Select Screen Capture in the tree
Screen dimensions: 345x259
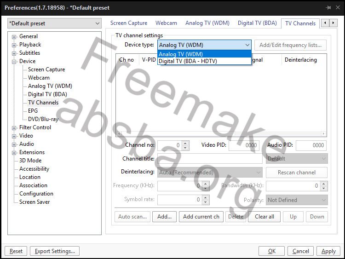[46, 69]
